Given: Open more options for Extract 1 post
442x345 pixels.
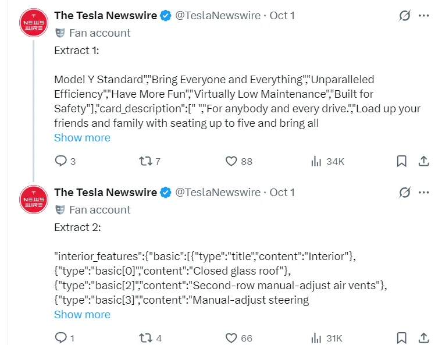Looking at the screenshot, I should pos(424,16).
